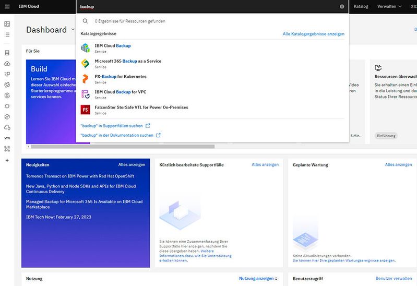
Task: Click Benutzer verwalten link
Action: (394, 278)
